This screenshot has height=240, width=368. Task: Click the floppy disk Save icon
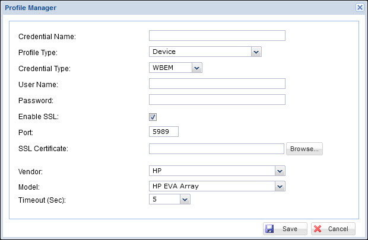[x=269, y=229]
